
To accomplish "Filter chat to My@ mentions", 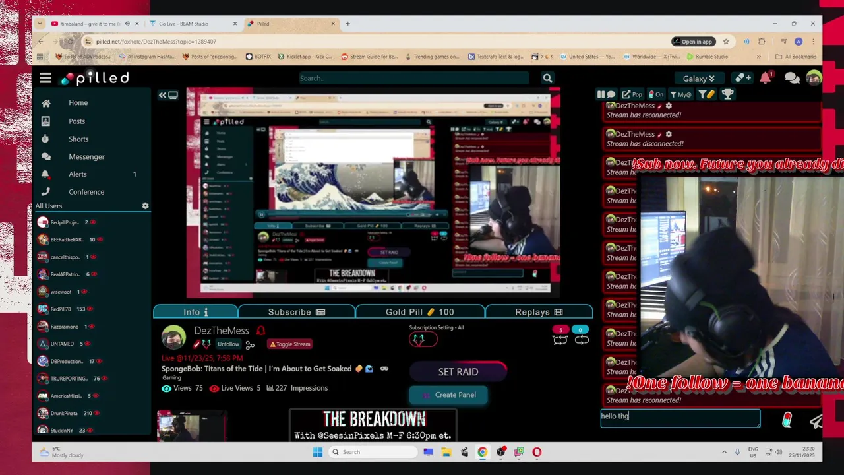I will (680, 94).
